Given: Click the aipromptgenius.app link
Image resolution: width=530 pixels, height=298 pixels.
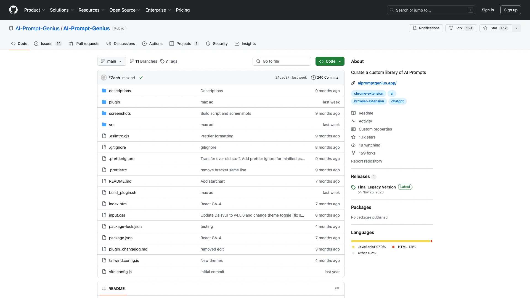Looking at the screenshot, I should (x=377, y=83).
